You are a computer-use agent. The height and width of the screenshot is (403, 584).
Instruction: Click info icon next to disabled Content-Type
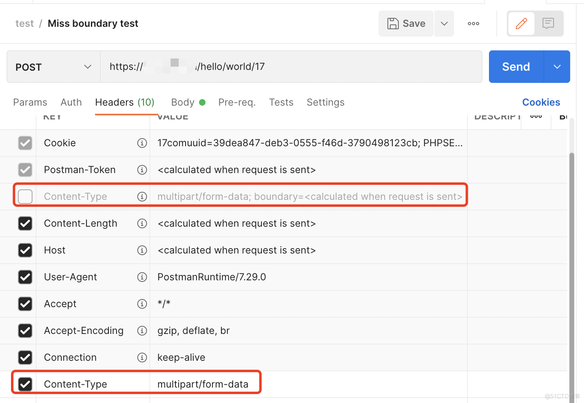[142, 197]
